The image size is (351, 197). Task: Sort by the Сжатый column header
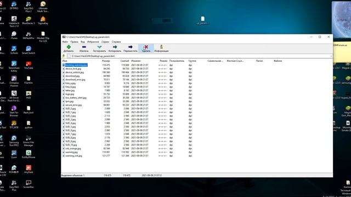124,61
